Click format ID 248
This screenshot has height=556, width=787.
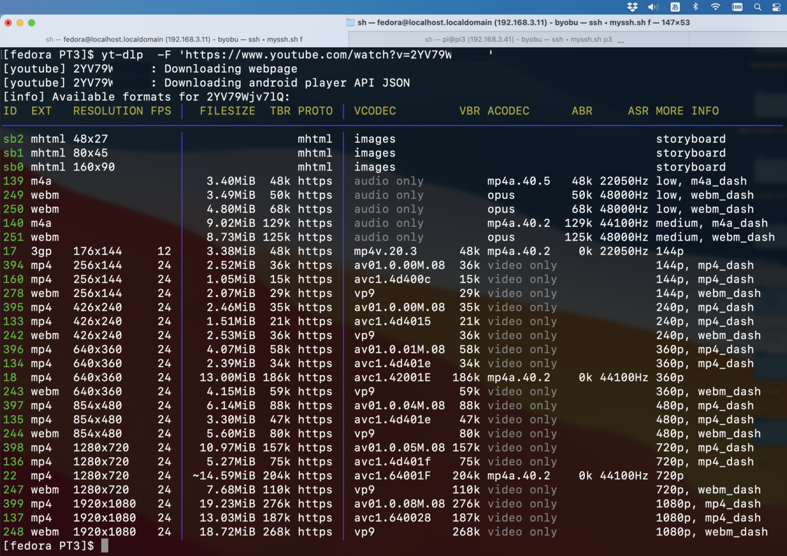coord(14,532)
